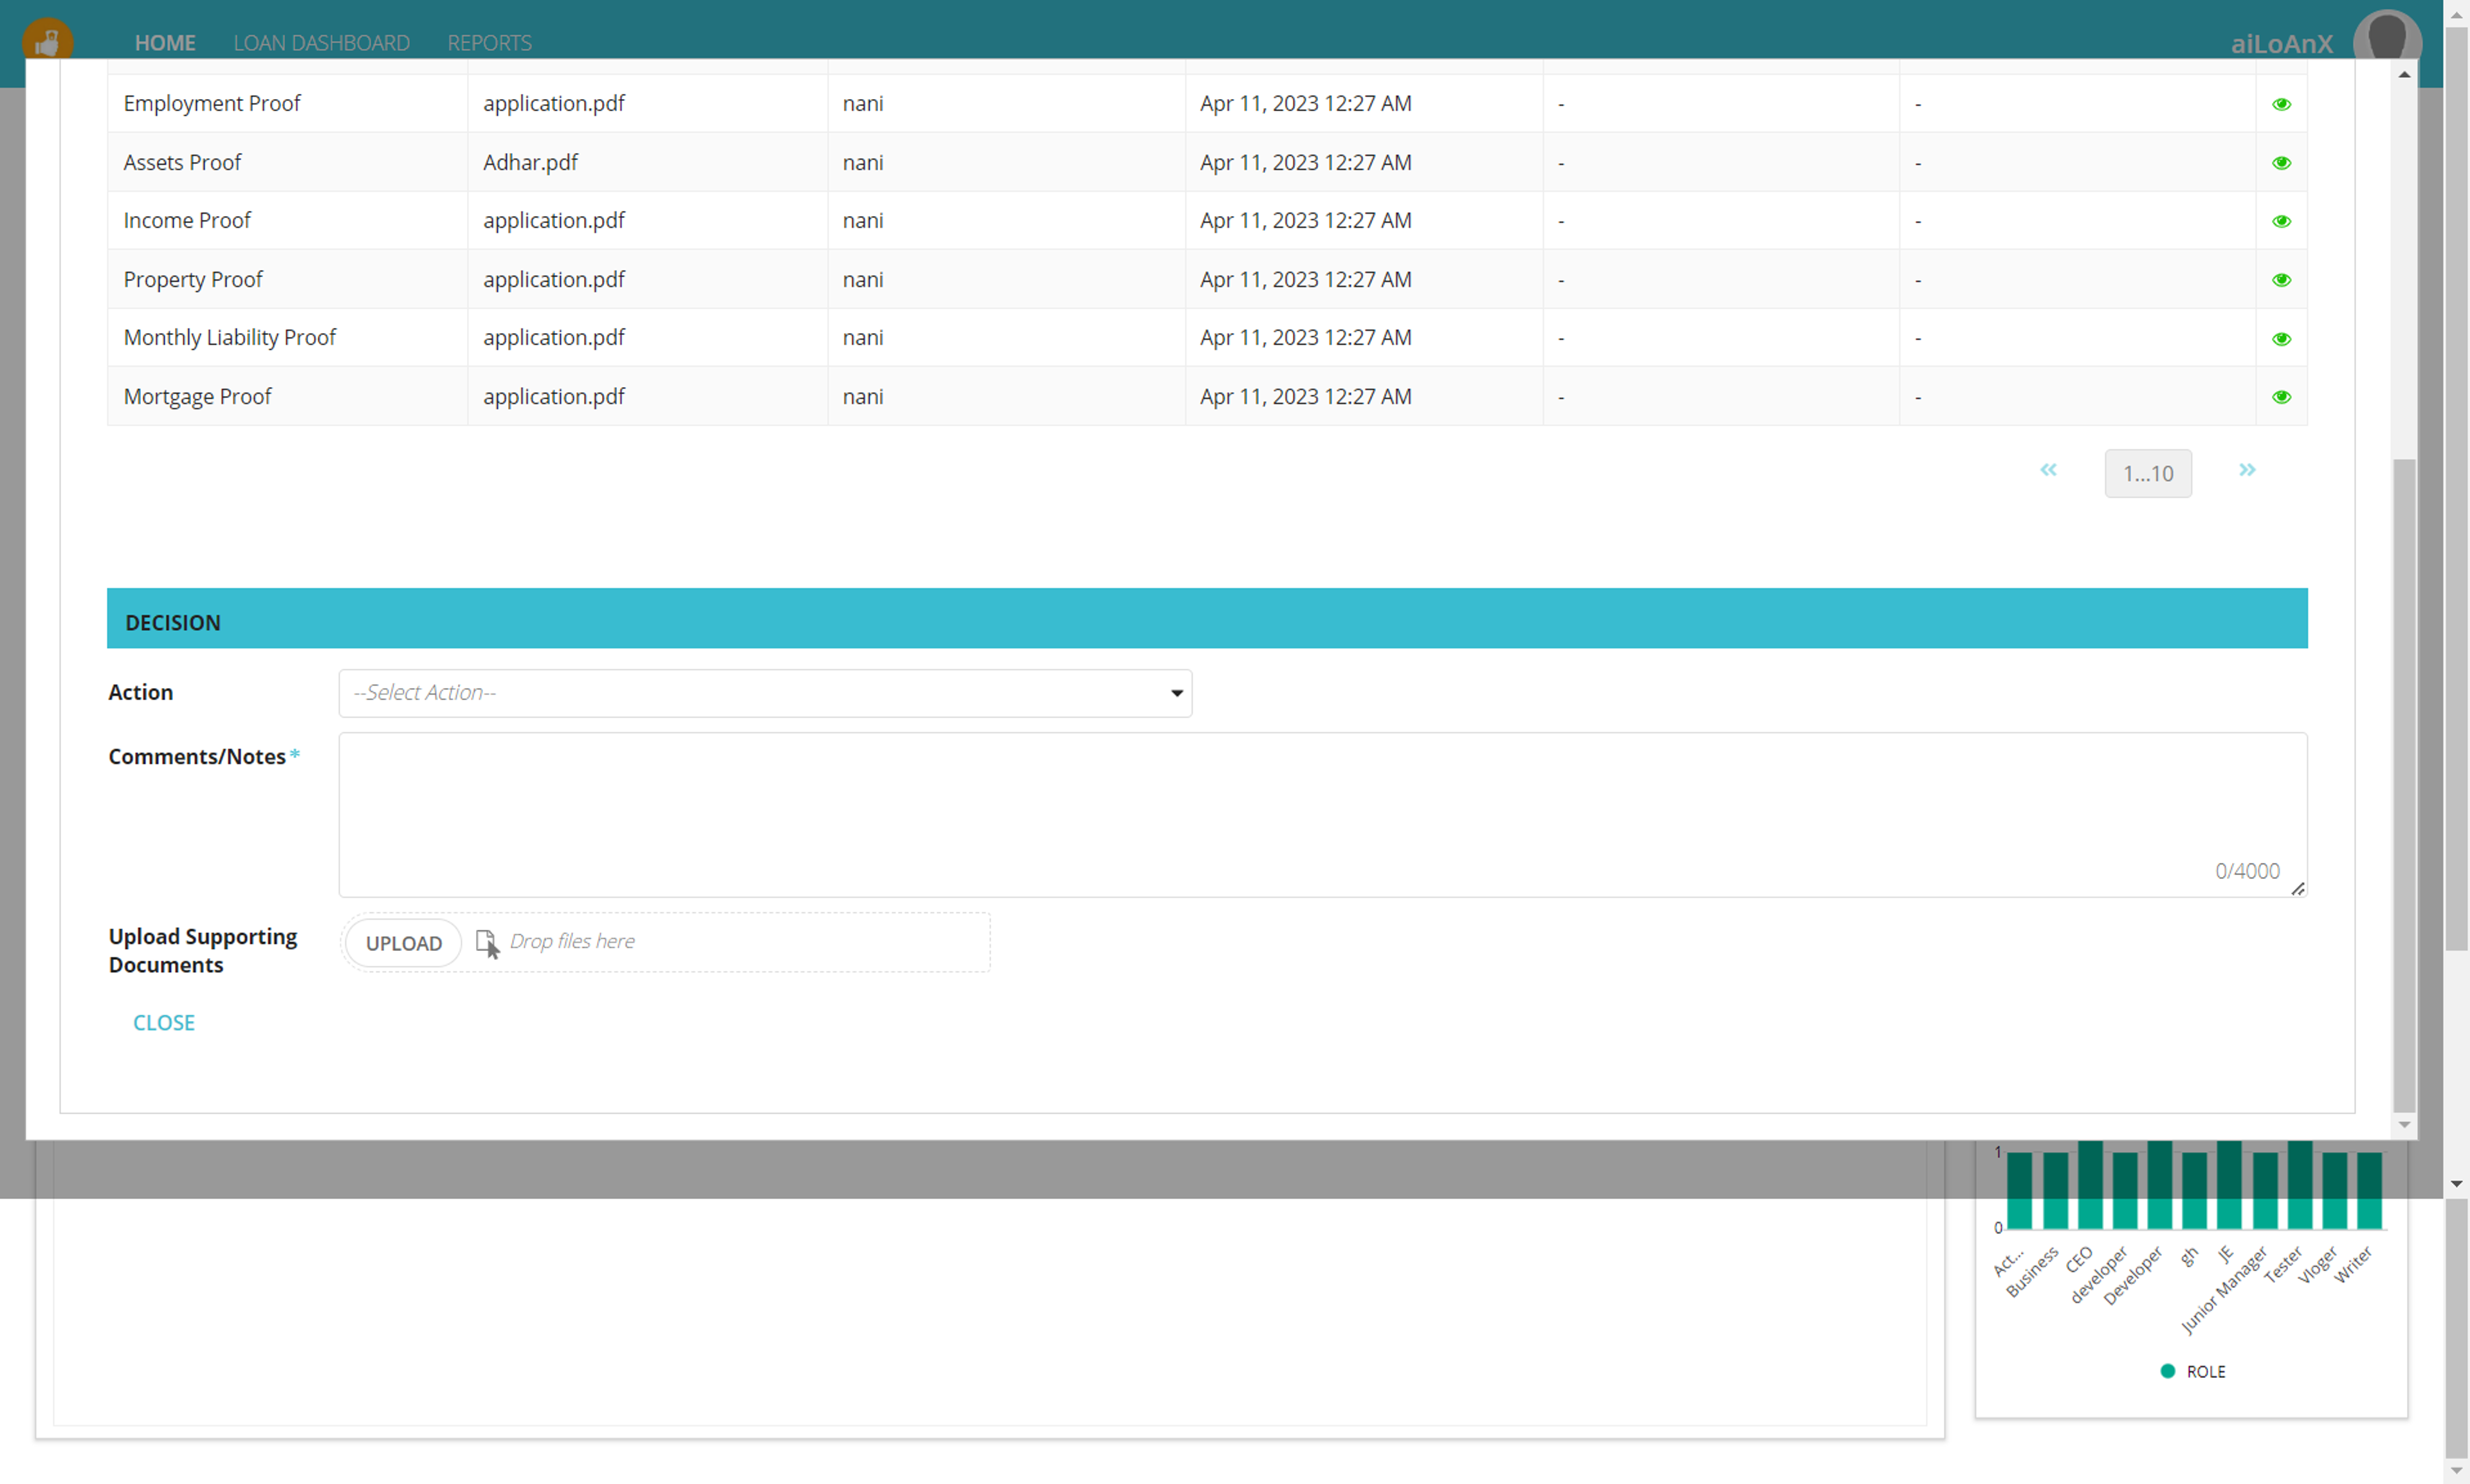Click the modal scrollbar down arrow
2470x1484 pixels.
(x=2404, y=1125)
